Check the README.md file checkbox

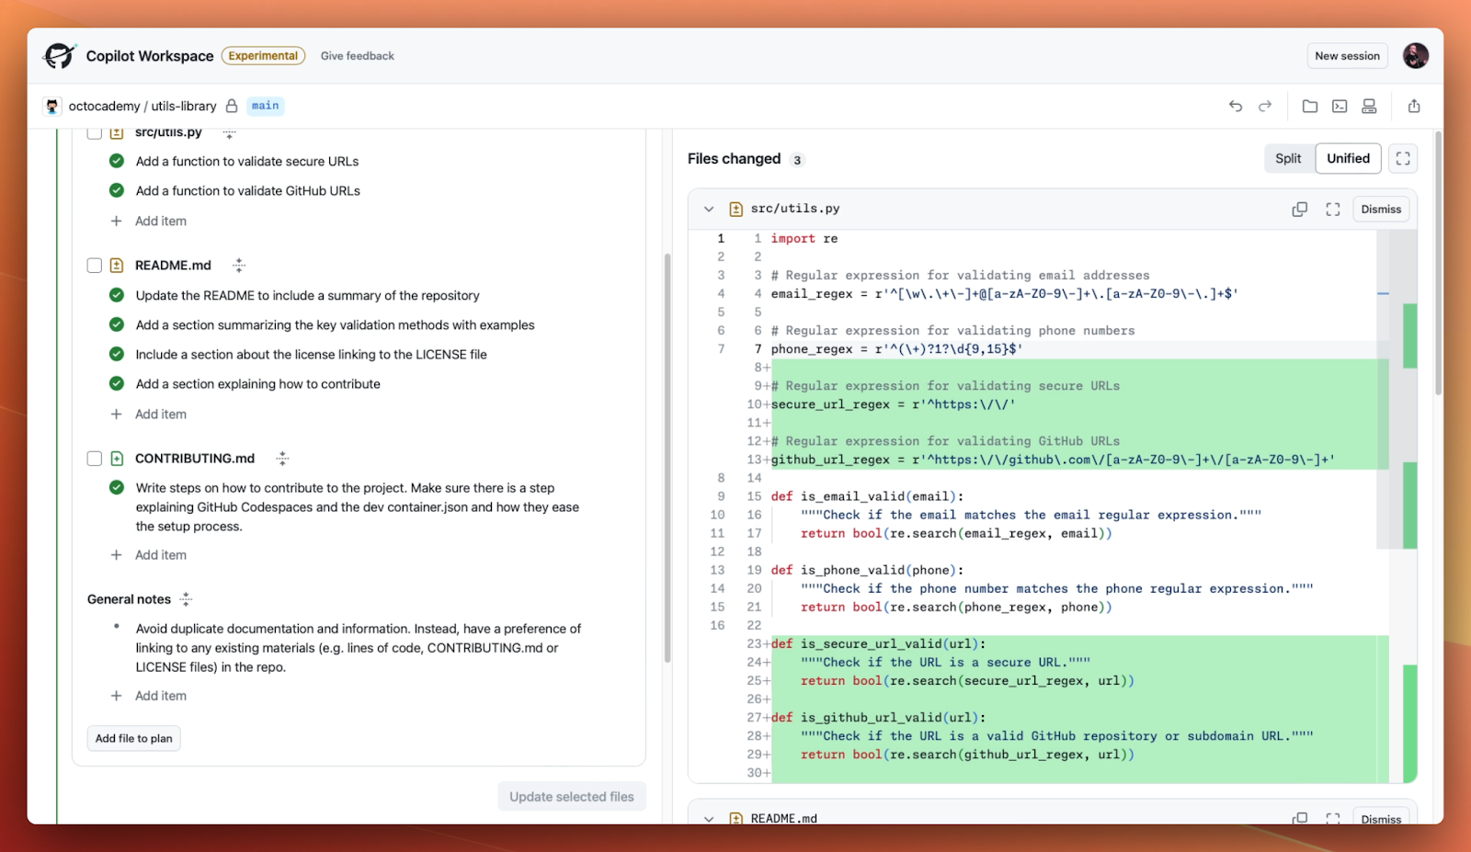point(94,265)
